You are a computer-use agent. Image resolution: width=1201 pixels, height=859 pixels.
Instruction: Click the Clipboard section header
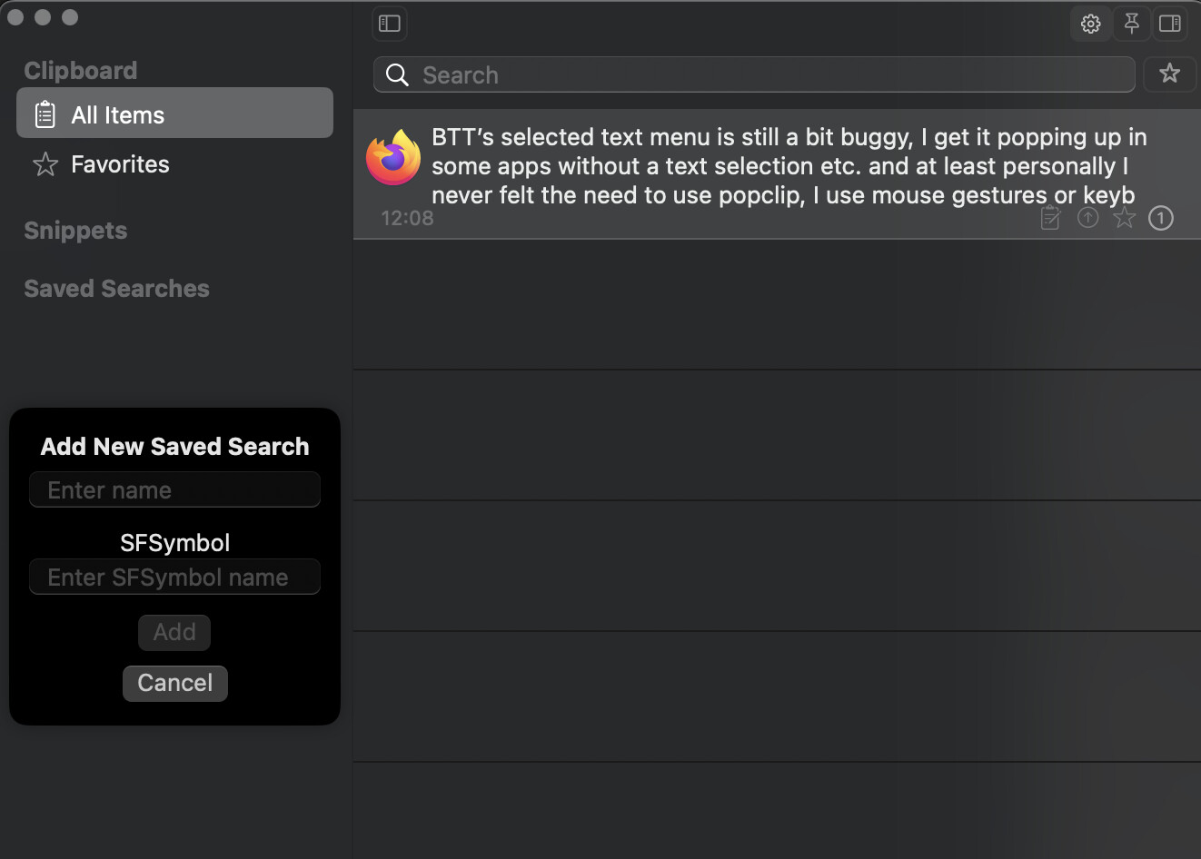pyautogui.click(x=80, y=71)
